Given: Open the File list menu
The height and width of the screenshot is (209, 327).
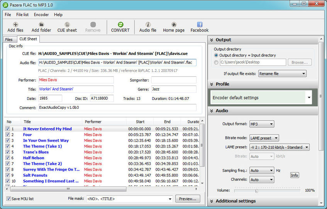Looking at the screenshot, I should tap(22, 15).
